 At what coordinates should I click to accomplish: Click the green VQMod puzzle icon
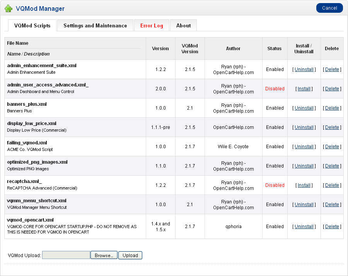tap(9, 8)
